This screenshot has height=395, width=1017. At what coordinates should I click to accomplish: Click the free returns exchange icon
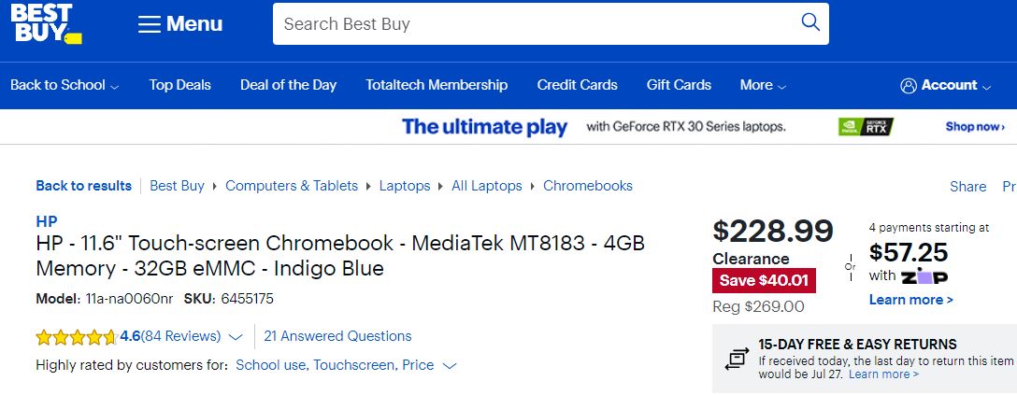coord(737,358)
